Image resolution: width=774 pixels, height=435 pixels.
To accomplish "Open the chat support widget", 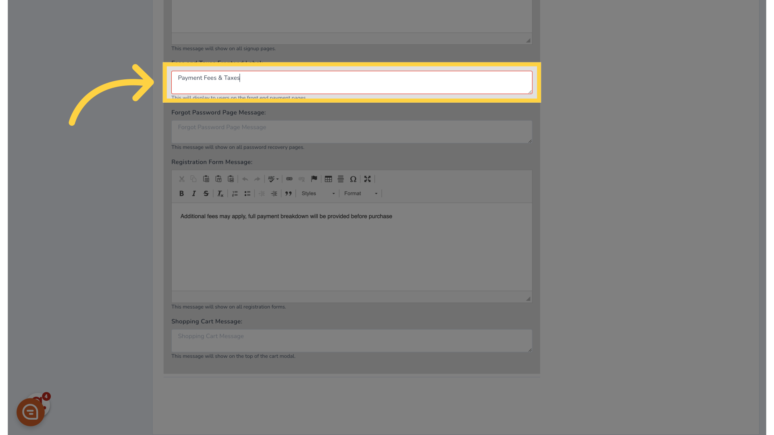I will click(x=30, y=412).
